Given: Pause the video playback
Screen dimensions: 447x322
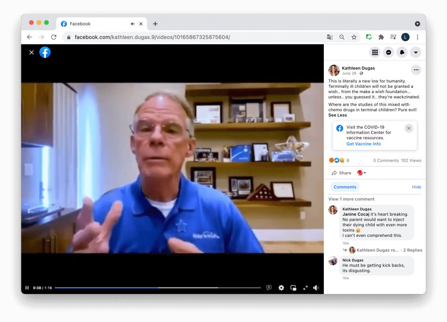Looking at the screenshot, I should tap(27, 287).
